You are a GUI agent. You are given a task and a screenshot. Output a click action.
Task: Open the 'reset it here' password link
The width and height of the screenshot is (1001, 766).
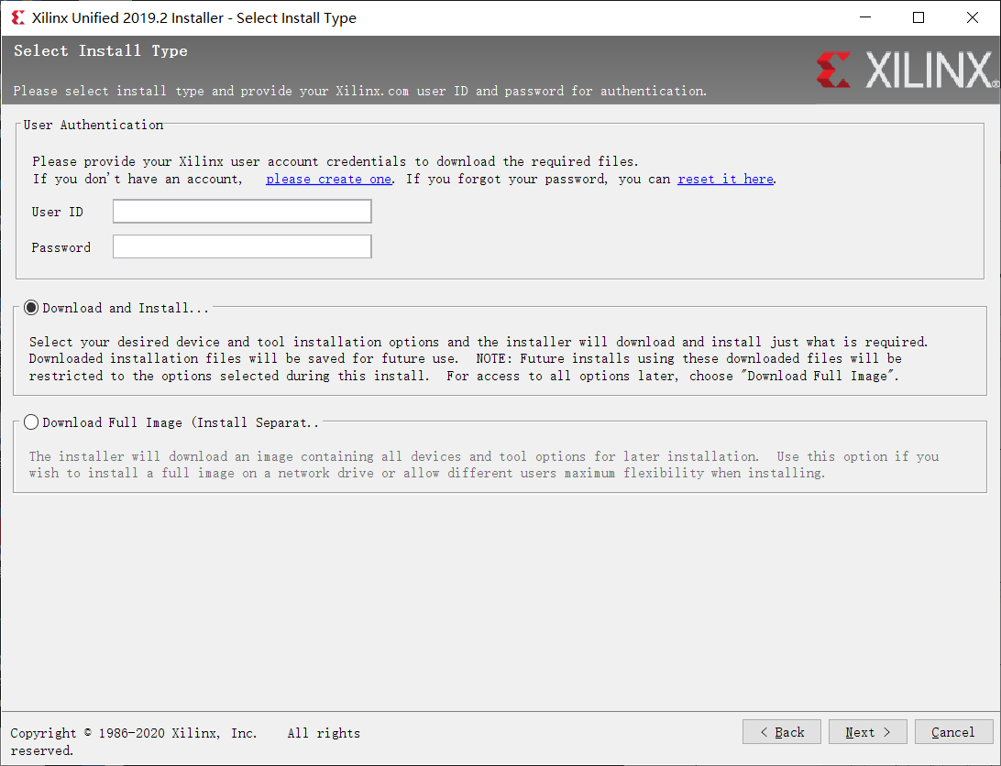[x=726, y=180]
